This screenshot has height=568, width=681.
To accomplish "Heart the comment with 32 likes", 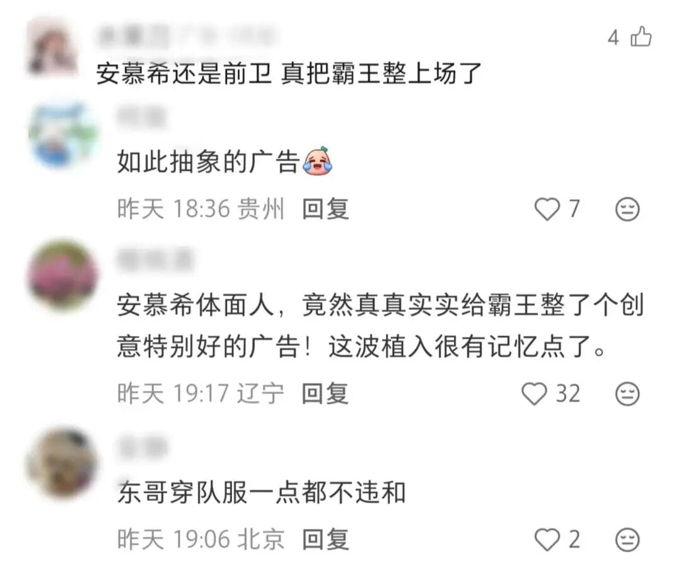I will pyautogui.click(x=534, y=394).
